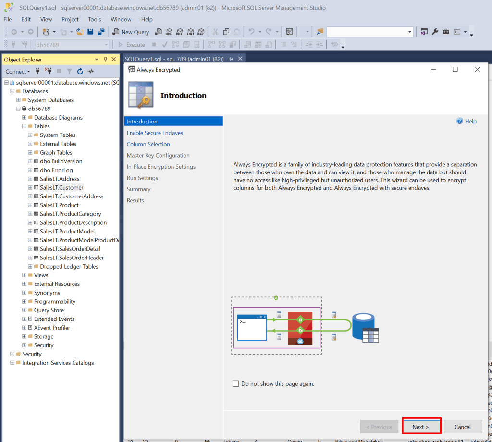Select SalesLT.Customer table in tree
Viewport: 492px width, 442px height.
[61, 187]
